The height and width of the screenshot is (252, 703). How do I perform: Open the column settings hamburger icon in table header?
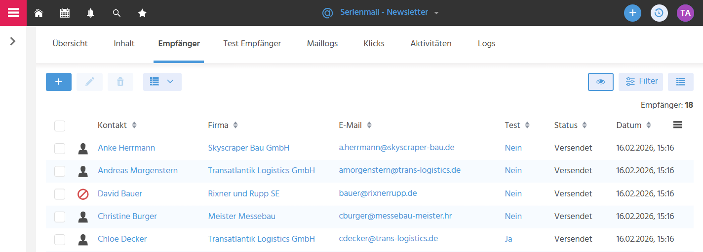[678, 125]
